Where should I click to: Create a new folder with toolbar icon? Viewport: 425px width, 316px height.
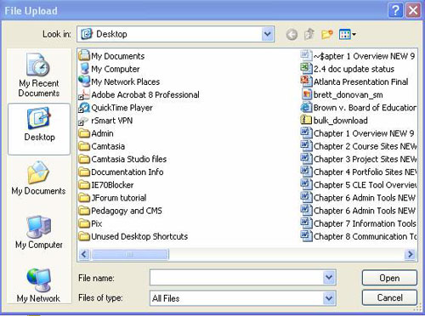pyautogui.click(x=326, y=35)
